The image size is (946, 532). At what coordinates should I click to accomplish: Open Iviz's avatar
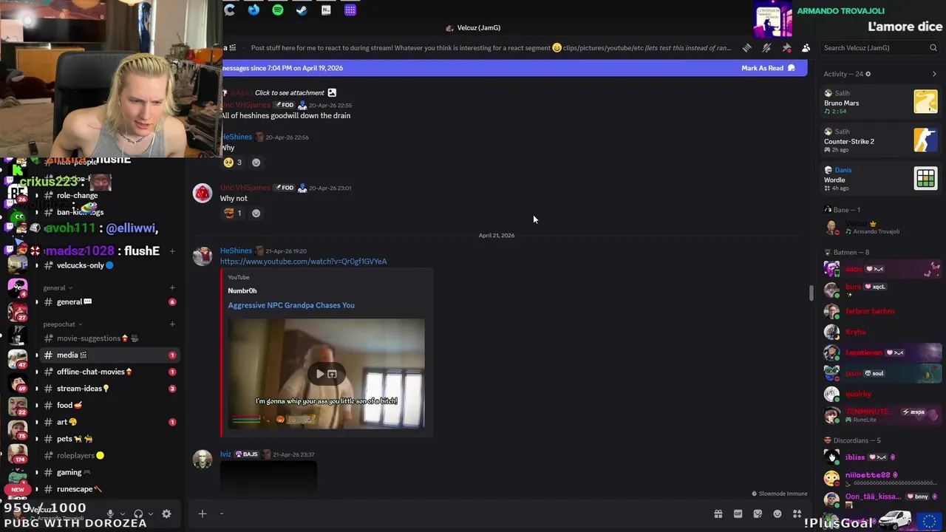tap(203, 459)
